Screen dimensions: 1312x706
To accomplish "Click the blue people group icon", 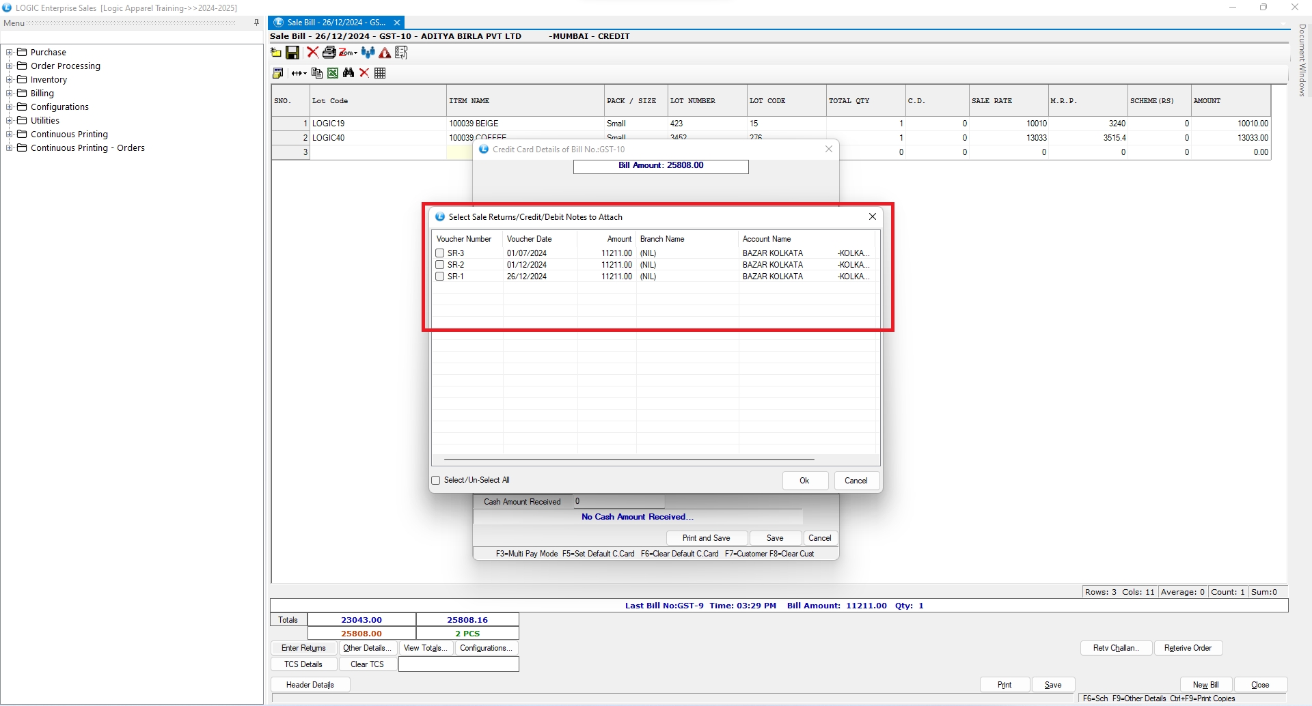I will [368, 53].
